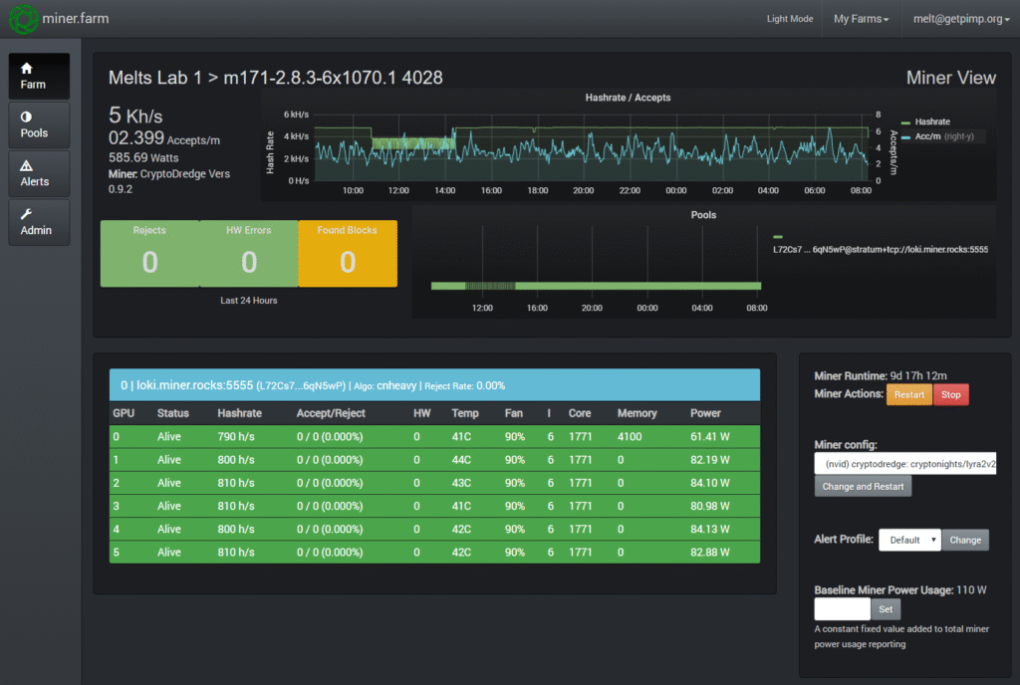Open the Farm sidebar home icon
1020x685 pixels.
point(27,69)
